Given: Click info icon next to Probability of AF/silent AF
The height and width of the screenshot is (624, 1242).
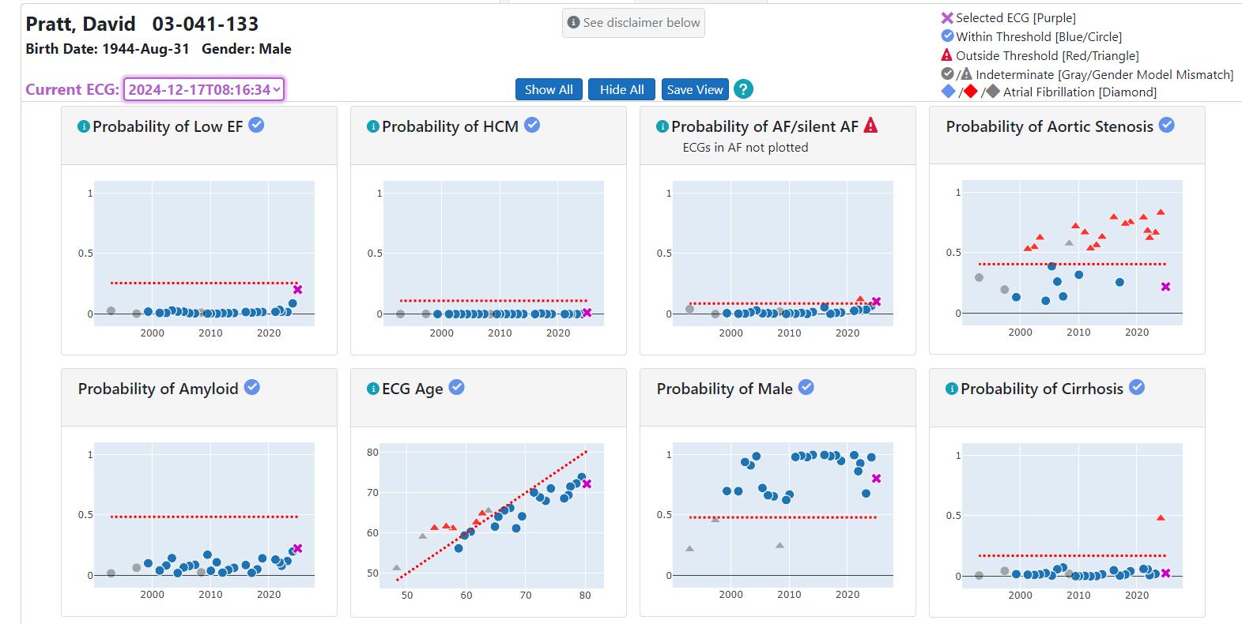Looking at the screenshot, I should (663, 126).
